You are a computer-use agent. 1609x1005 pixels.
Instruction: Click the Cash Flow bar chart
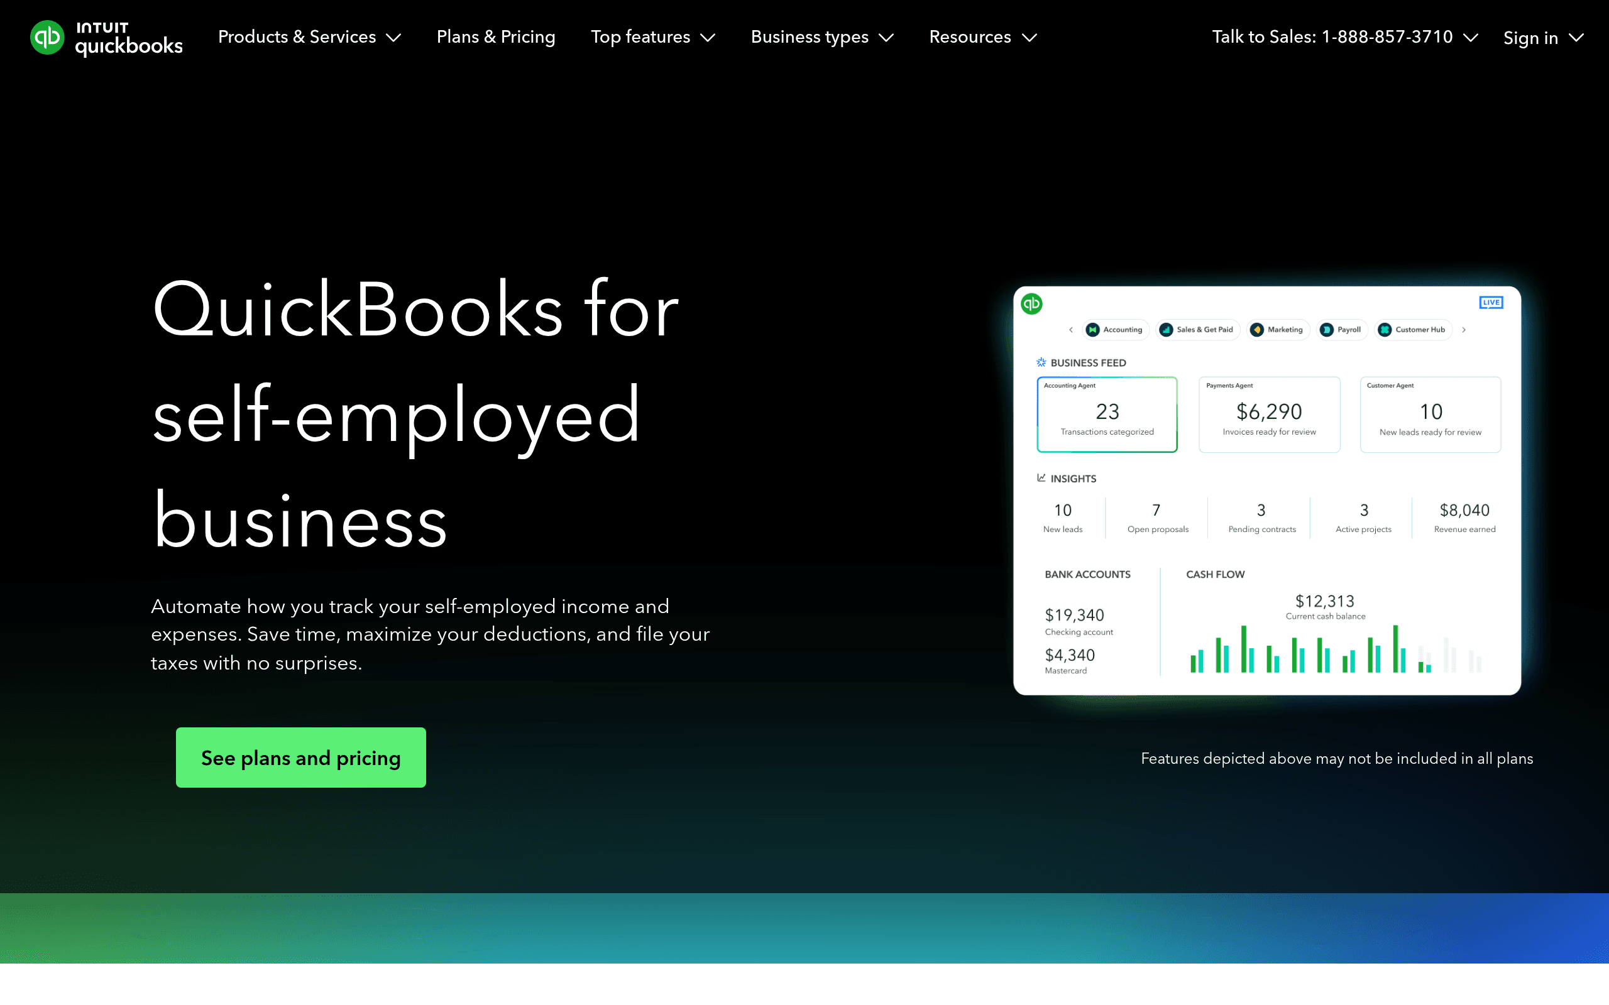coord(1336,649)
